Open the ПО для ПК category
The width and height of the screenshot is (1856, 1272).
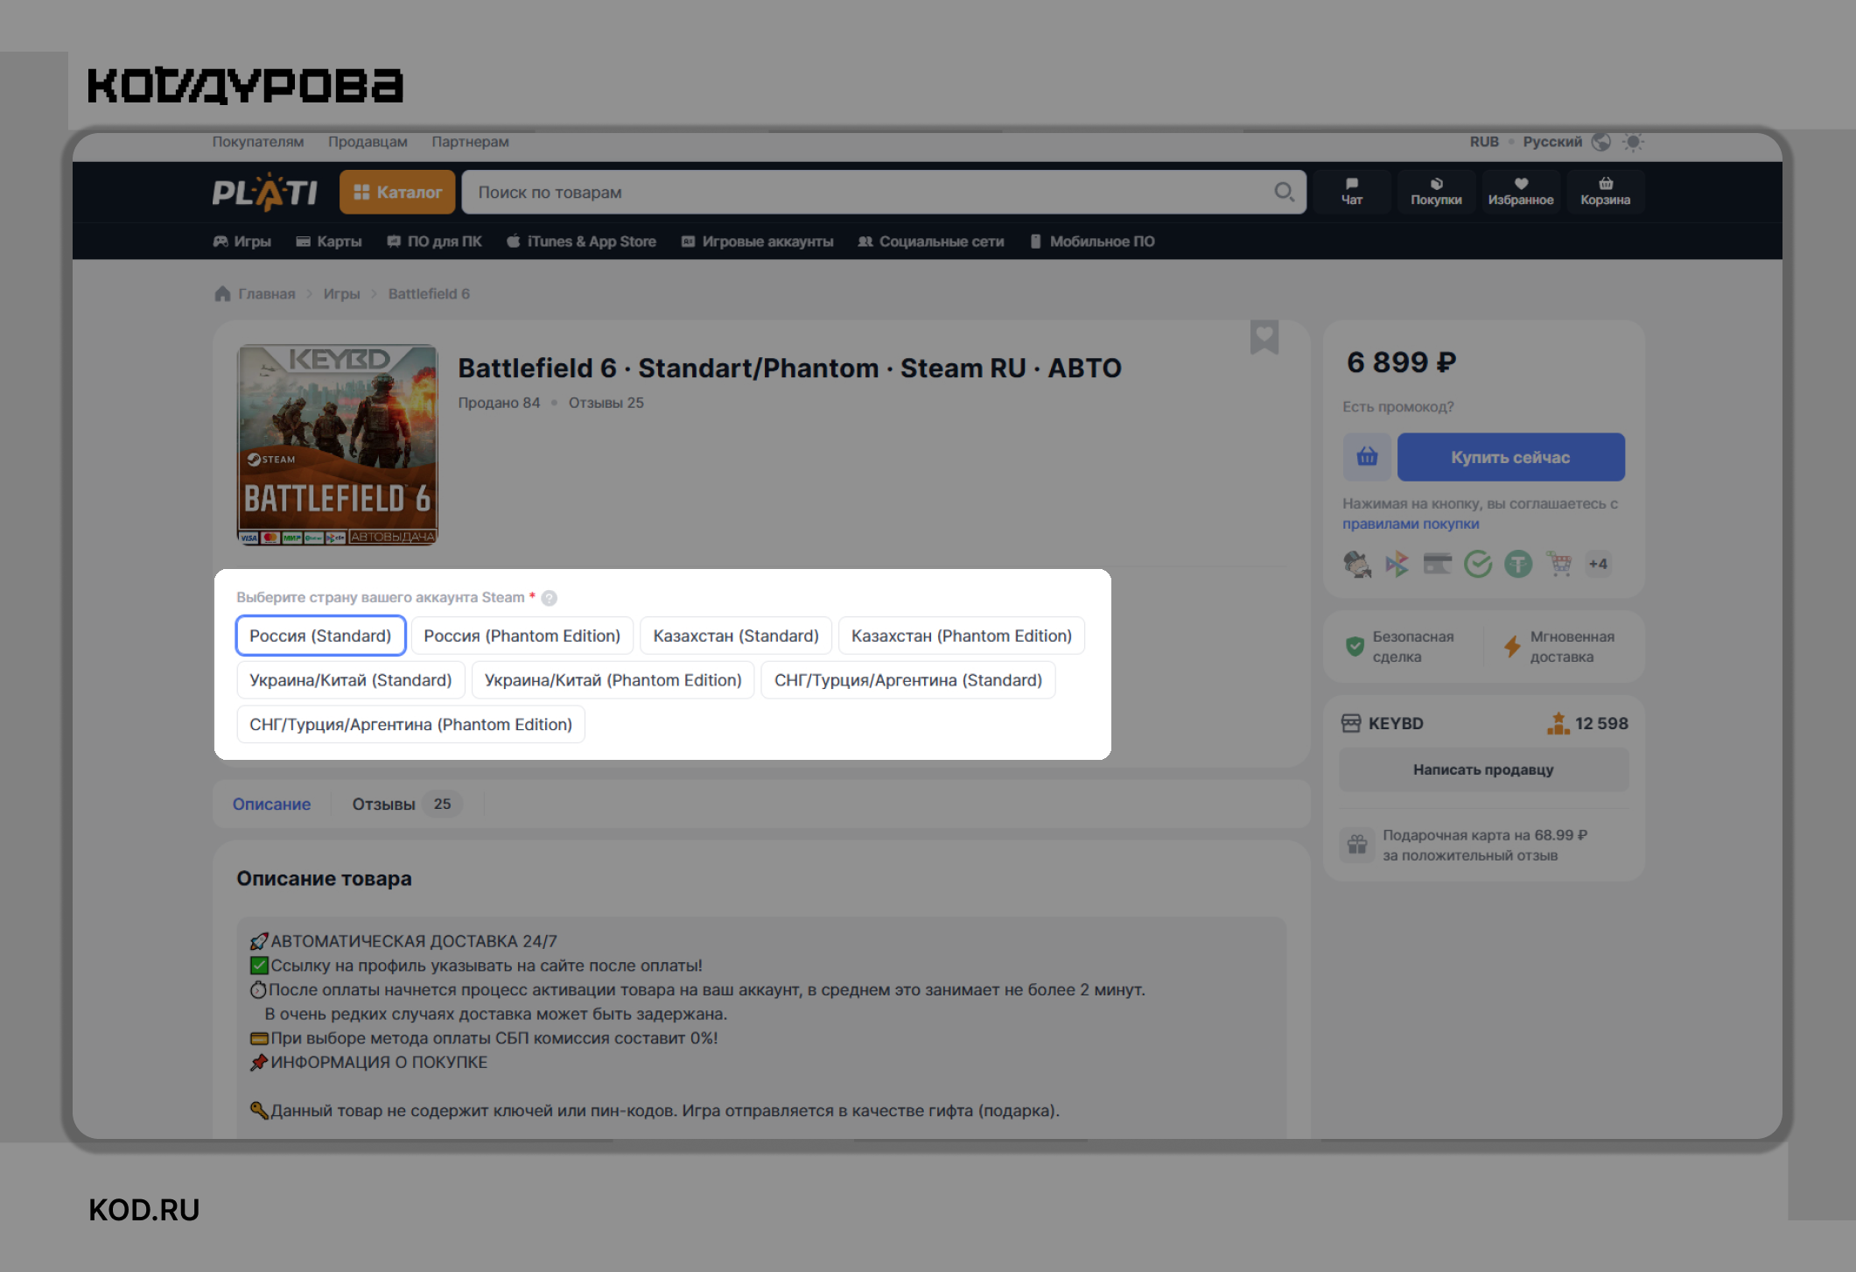tap(435, 242)
